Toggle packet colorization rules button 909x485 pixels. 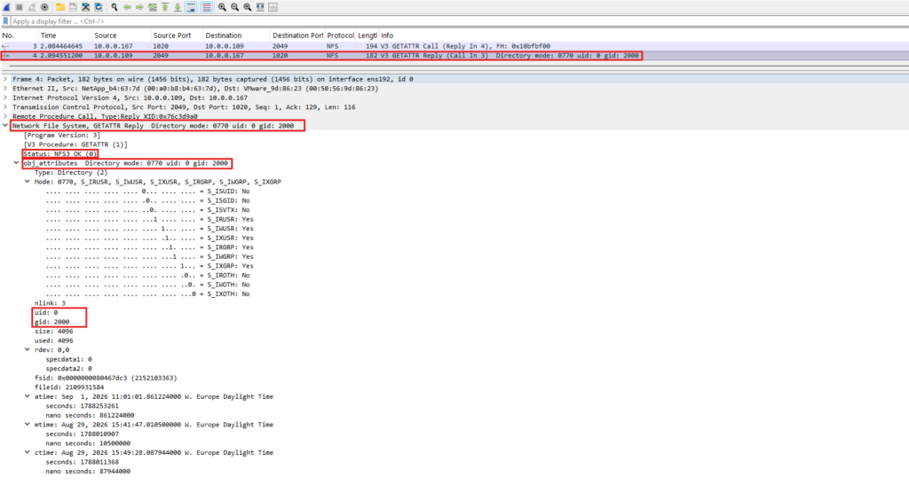[x=206, y=7]
